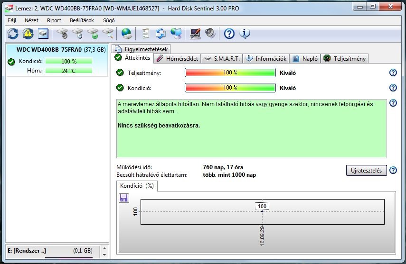Click the help question mark toolbar icon
Image resolution: width=406 pixels, height=264 pixels.
pos(229,34)
